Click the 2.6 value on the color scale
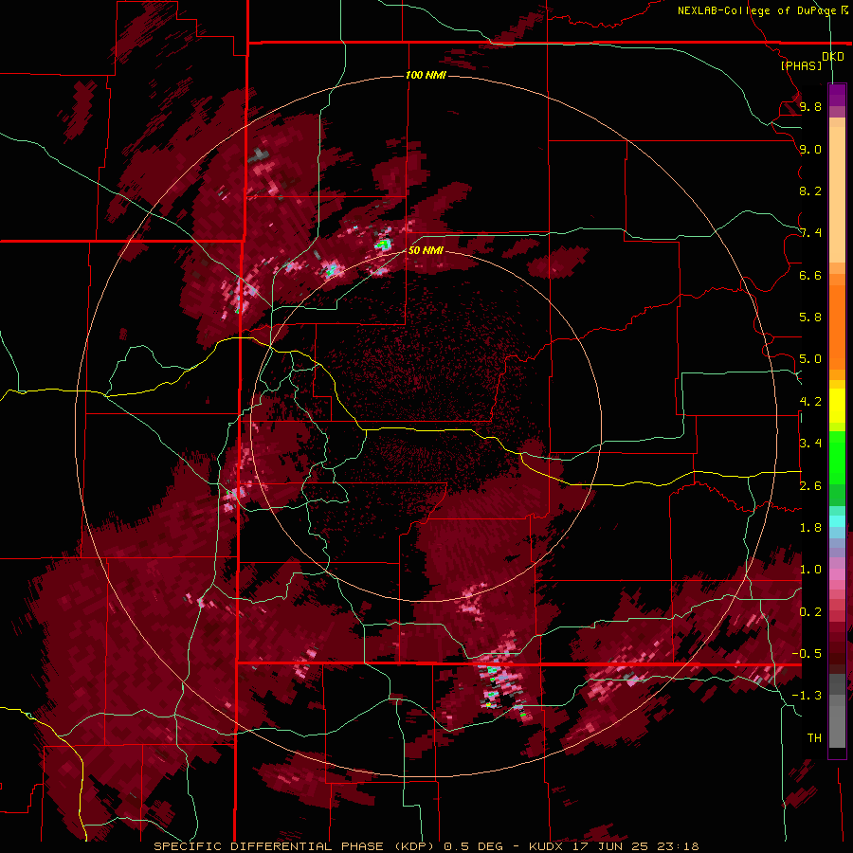Image resolution: width=853 pixels, height=853 pixels. [810, 486]
